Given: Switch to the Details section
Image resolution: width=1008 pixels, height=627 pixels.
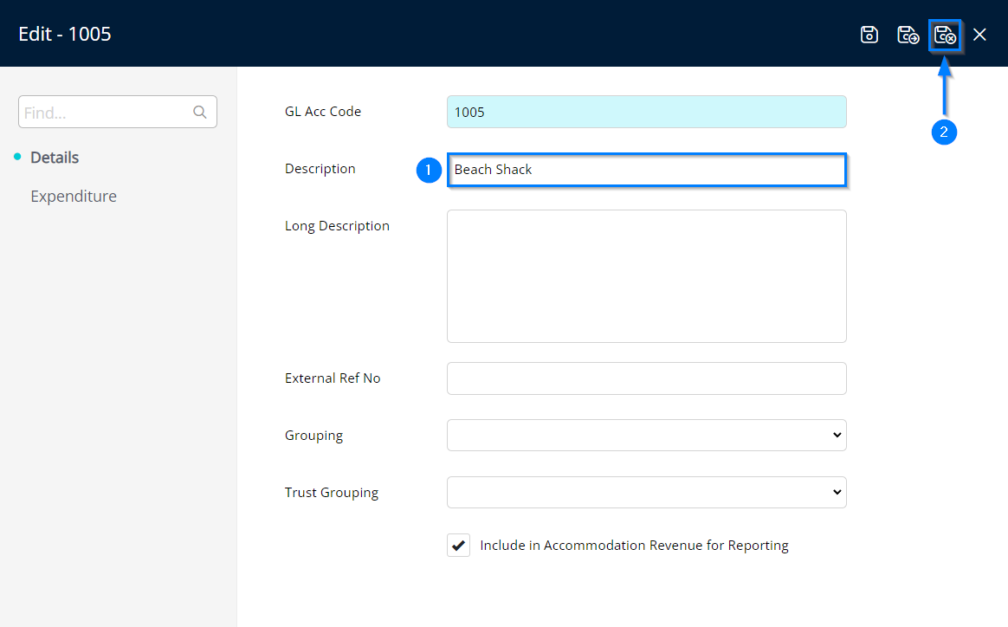Looking at the screenshot, I should [55, 158].
